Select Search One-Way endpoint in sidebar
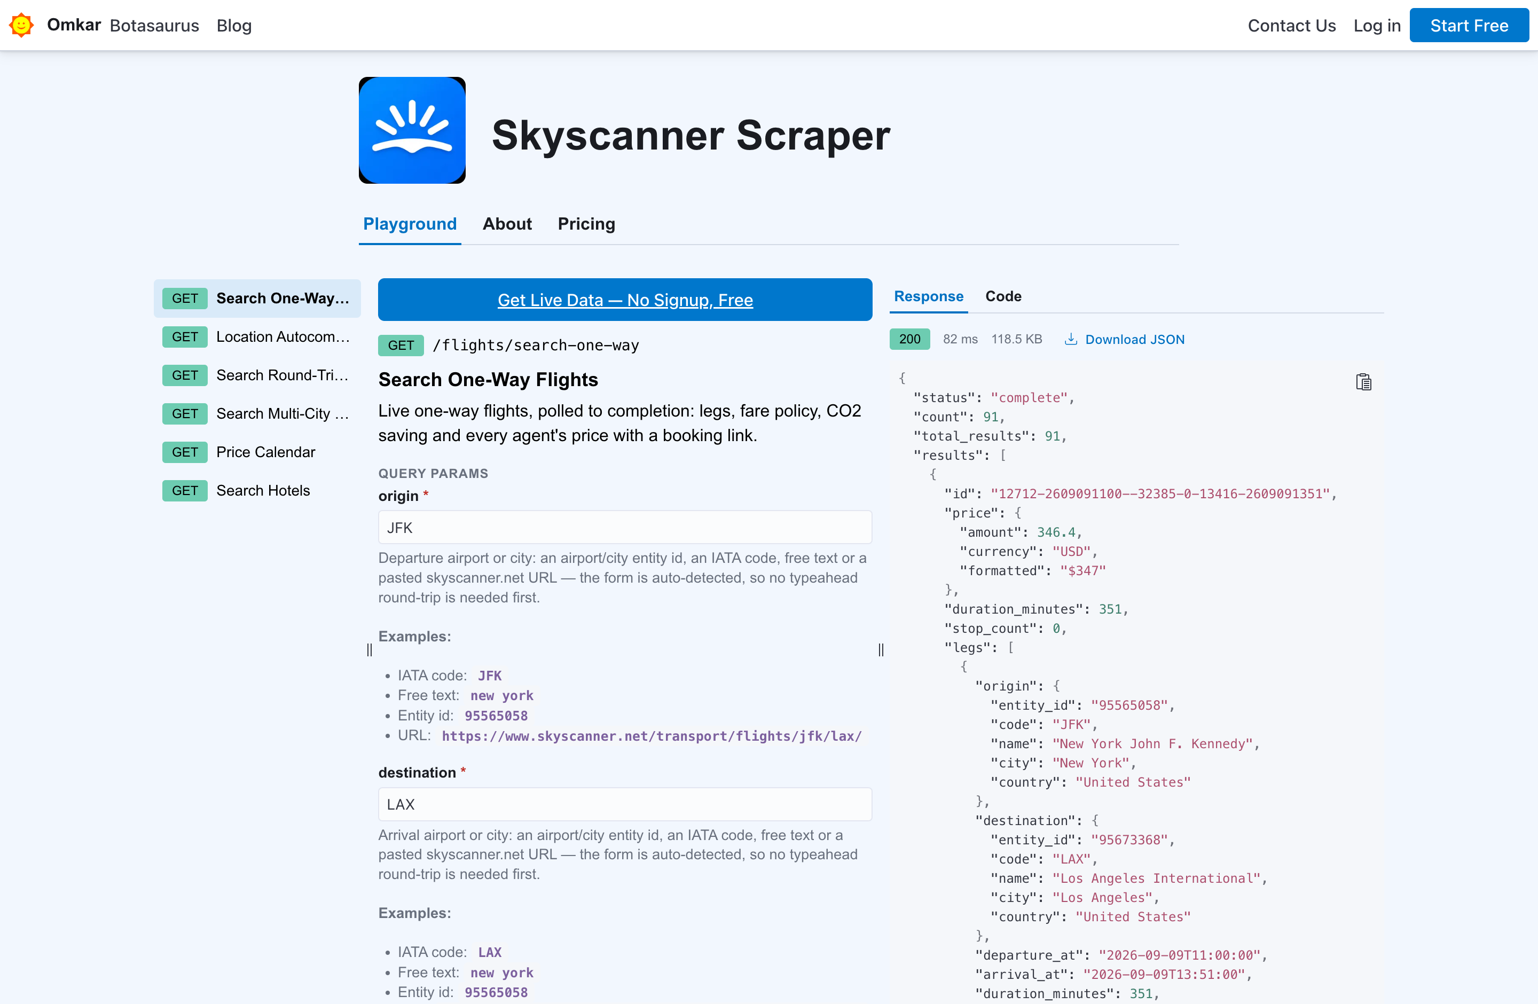The width and height of the screenshot is (1538, 1004). 257,298
